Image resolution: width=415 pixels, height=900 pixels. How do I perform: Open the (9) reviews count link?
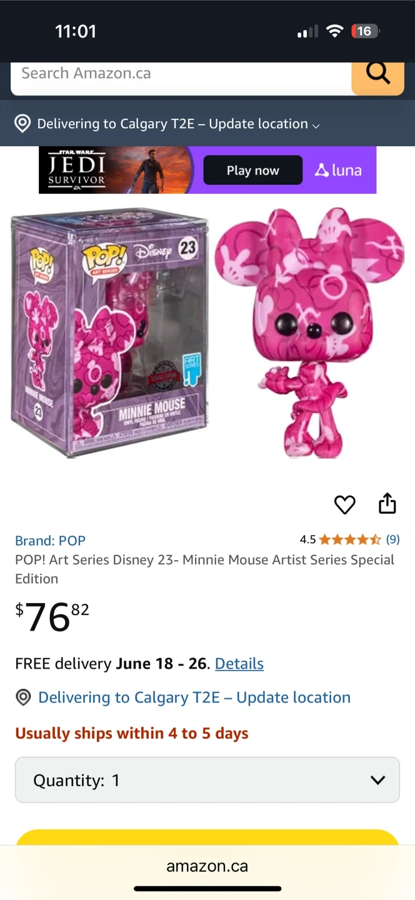tap(392, 539)
